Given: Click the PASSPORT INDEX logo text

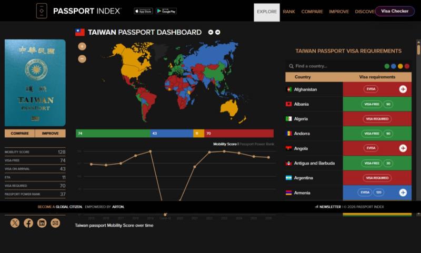Looking at the screenshot, I should [87, 11].
